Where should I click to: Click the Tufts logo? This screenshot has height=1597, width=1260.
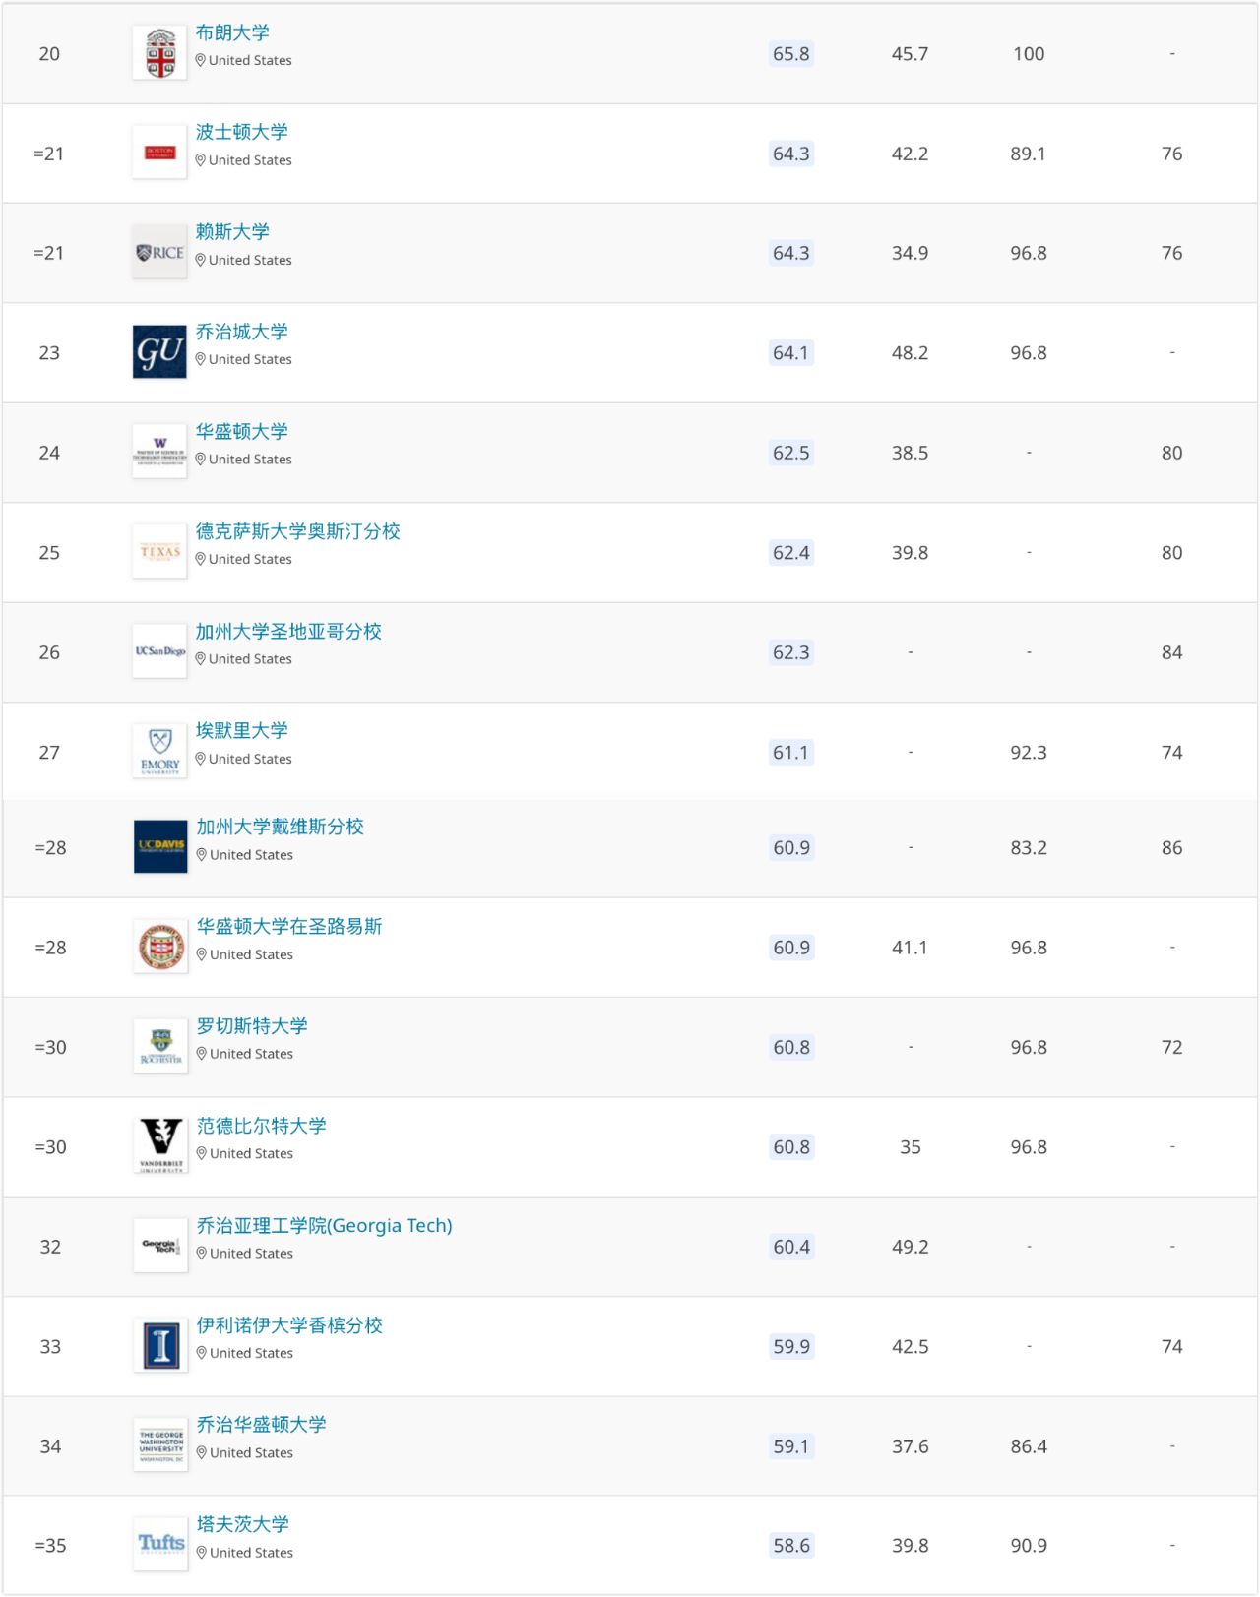point(160,1544)
